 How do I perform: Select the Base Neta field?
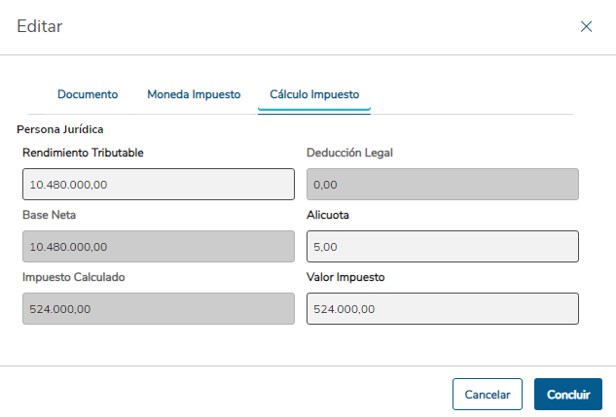tap(158, 246)
